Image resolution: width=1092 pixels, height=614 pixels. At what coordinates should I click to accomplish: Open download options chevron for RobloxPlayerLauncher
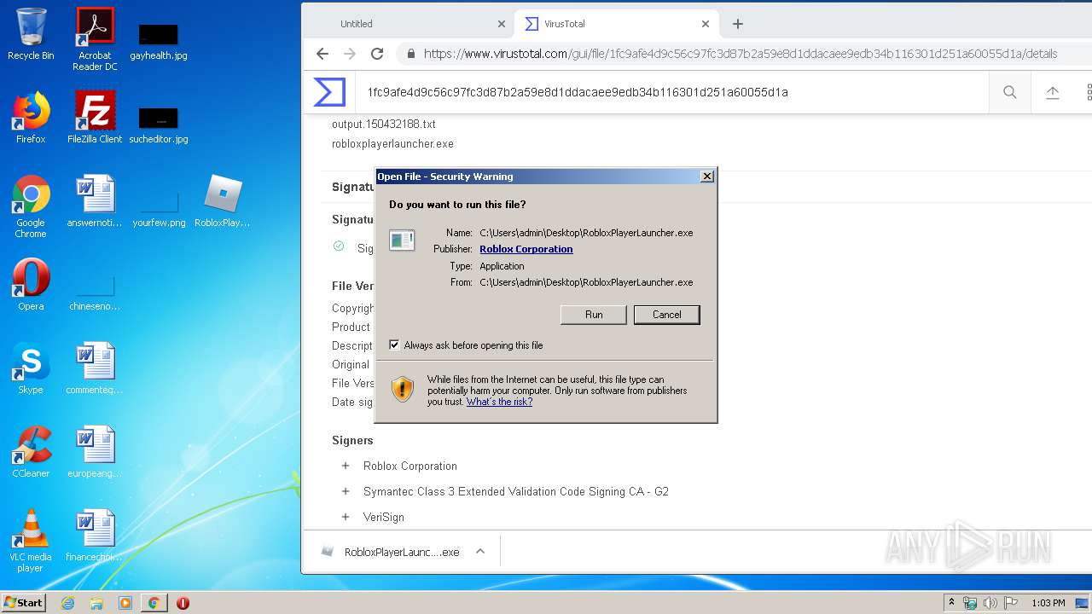coord(480,552)
